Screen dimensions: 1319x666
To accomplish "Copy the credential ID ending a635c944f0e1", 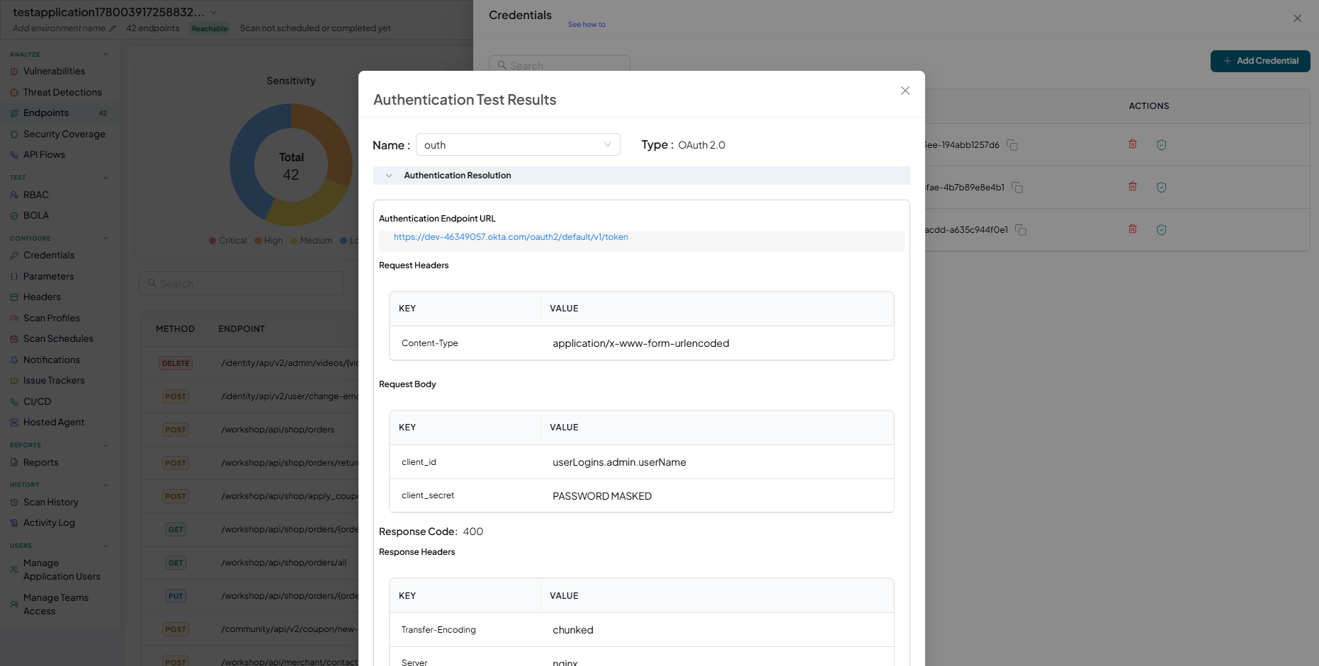I will 1021,230.
